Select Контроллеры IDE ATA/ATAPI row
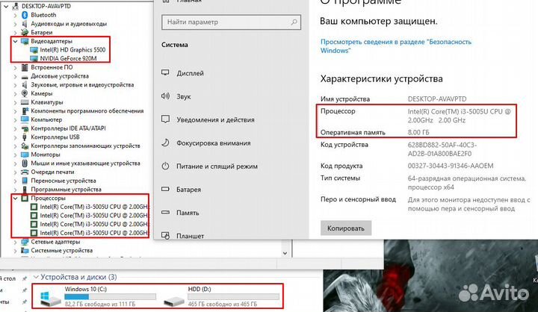 click(68, 128)
